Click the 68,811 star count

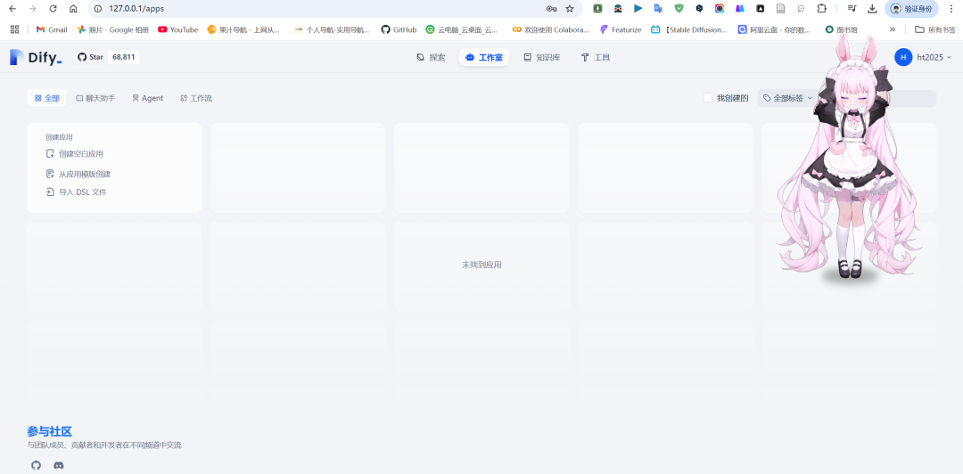(x=123, y=57)
